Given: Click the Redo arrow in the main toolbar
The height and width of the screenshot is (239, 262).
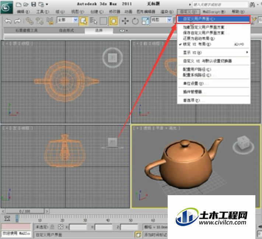Looking at the screenshot, I should click(17, 21).
